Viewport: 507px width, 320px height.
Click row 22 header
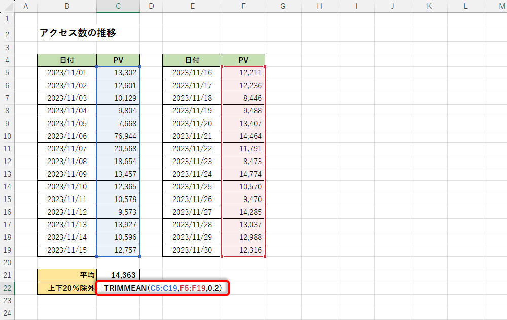click(x=7, y=288)
